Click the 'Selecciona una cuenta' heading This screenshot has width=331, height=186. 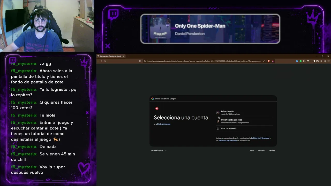[x=181, y=118]
